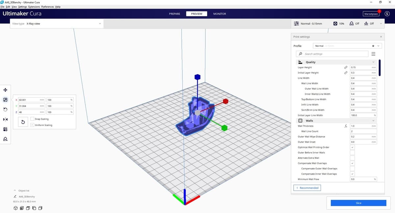This screenshot has height=213, width=395.
Task: Click the Initial Layer Height link icon
Action: pos(346,73)
